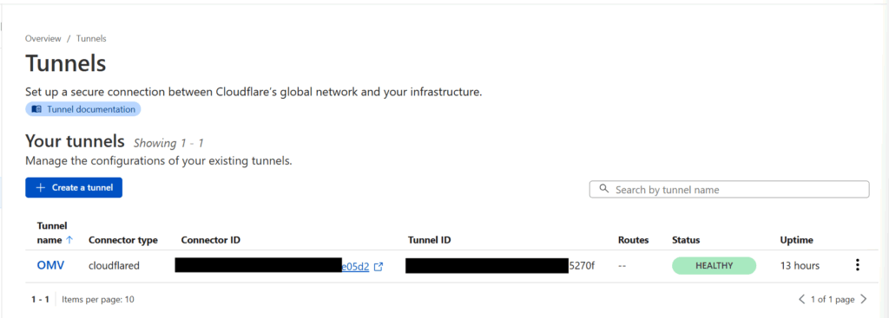Navigate to the Overview breadcrumb
Image resolution: width=889 pixels, height=318 pixels.
tap(43, 38)
